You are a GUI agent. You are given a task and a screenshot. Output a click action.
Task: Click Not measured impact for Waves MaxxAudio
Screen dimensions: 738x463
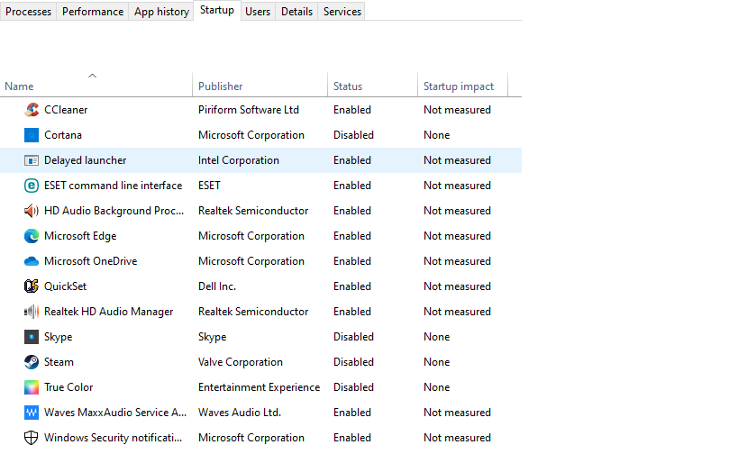[457, 413]
